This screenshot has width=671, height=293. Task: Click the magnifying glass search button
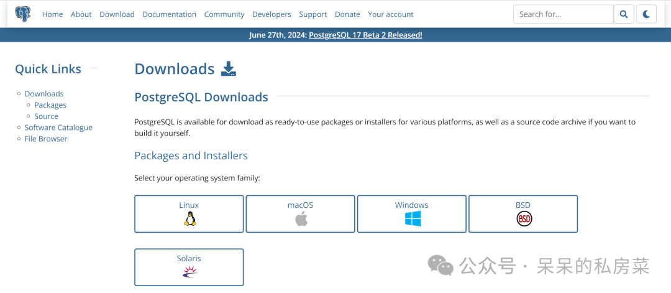point(624,14)
